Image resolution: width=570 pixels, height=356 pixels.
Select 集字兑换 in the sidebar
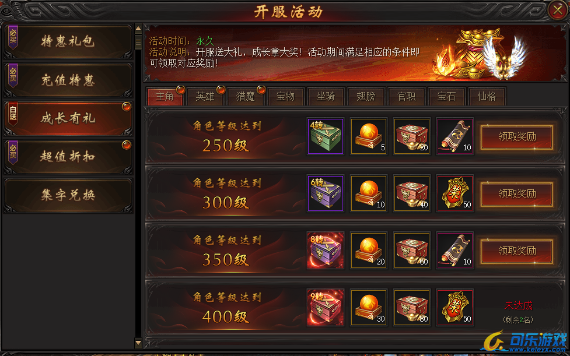point(68,195)
